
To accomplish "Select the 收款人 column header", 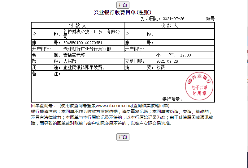I will [x=169, y=25].
